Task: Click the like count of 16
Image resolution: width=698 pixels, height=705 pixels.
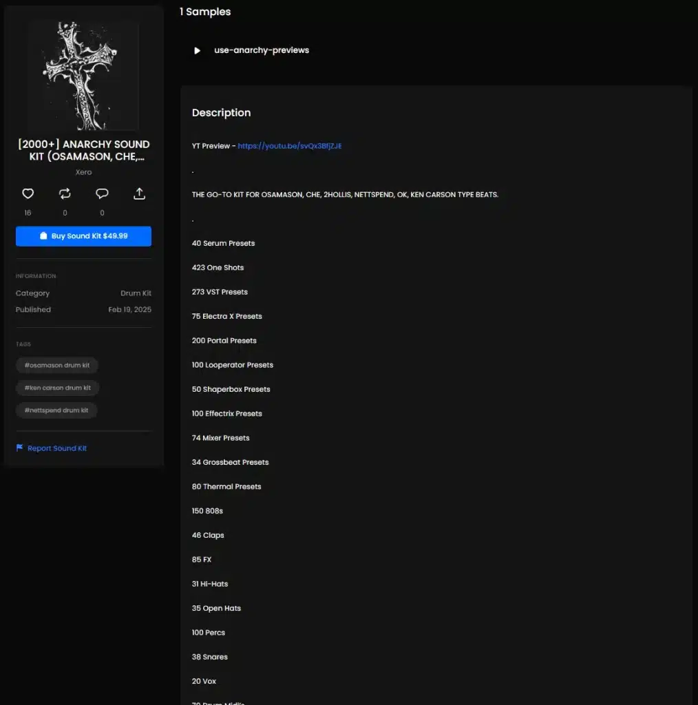Action: click(x=28, y=213)
